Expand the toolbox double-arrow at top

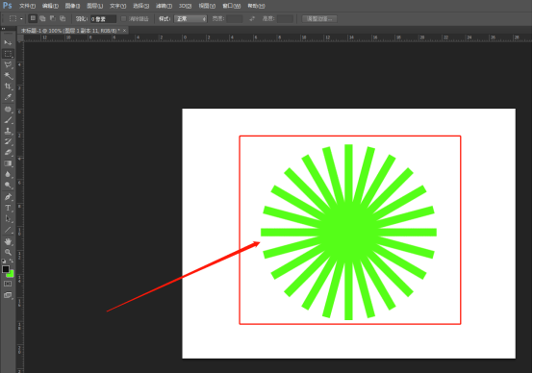[x=4, y=29]
